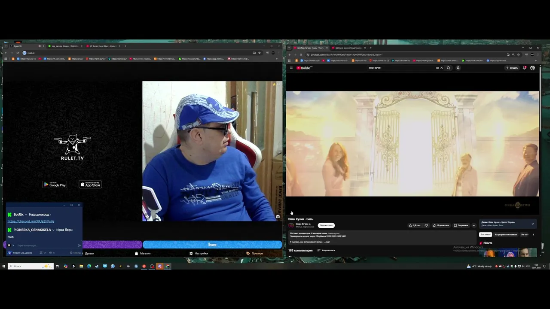Expand video description via ...ещё
The width and height of the screenshot is (550, 309).
[x=327, y=242]
